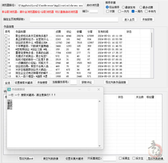Close the 作品搜索词 dialog
Screen dimensions: 168x163
tap(99, 90)
